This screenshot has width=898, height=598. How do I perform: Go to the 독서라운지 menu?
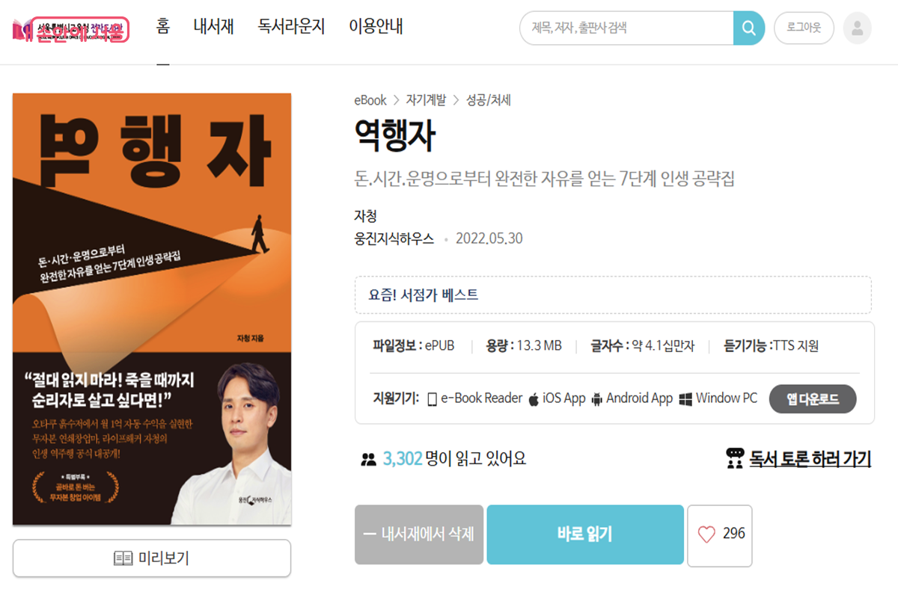(292, 28)
